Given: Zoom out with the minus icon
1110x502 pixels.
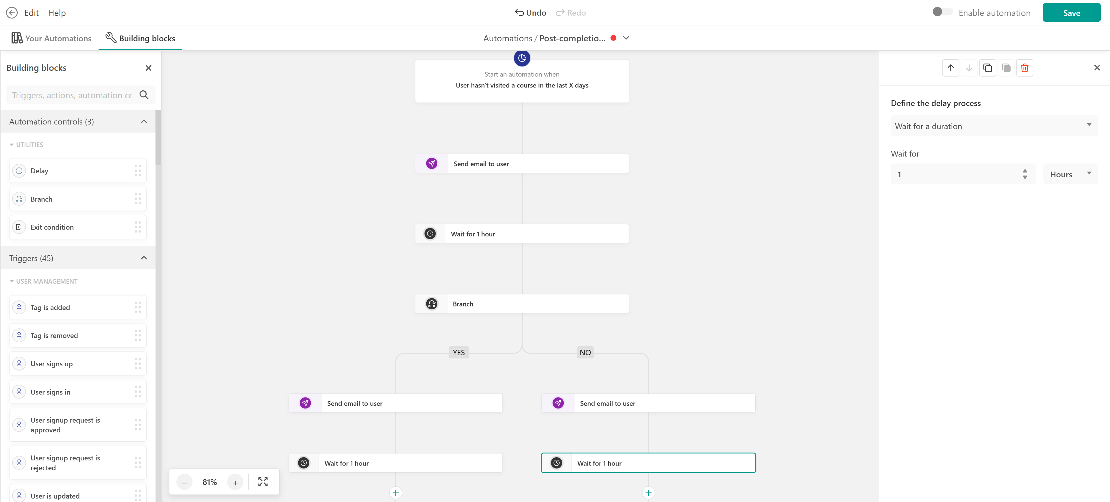Looking at the screenshot, I should click(x=184, y=482).
